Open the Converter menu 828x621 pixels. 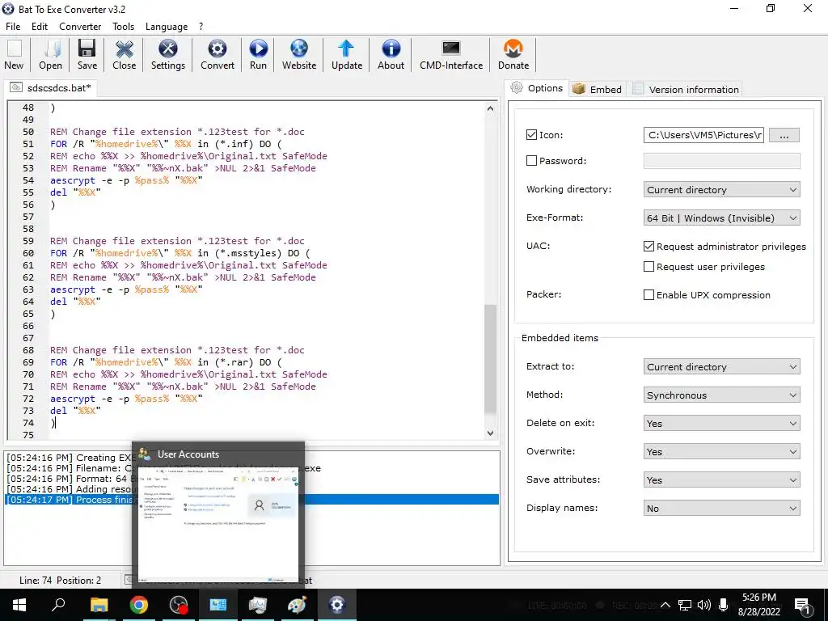tap(80, 27)
